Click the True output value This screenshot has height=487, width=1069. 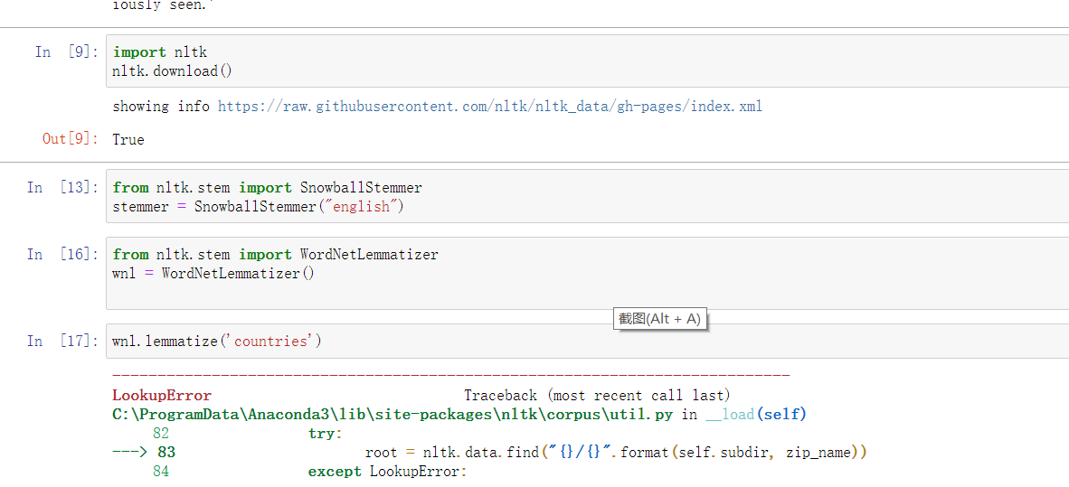(x=128, y=140)
